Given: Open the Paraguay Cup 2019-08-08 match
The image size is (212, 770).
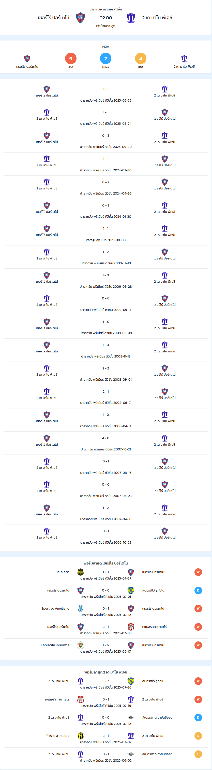Looking at the screenshot, I should (106, 234).
